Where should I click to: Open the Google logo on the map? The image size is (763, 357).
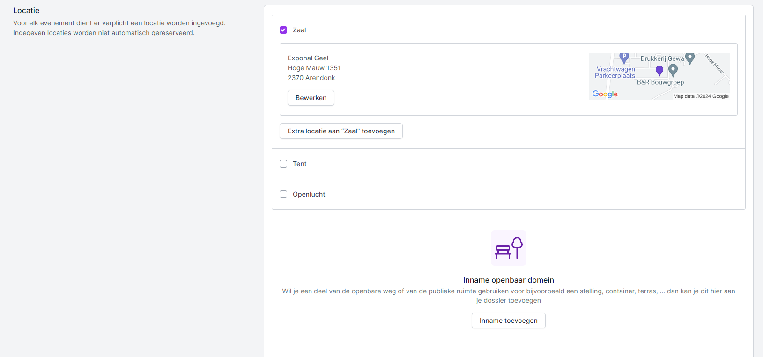click(x=605, y=94)
